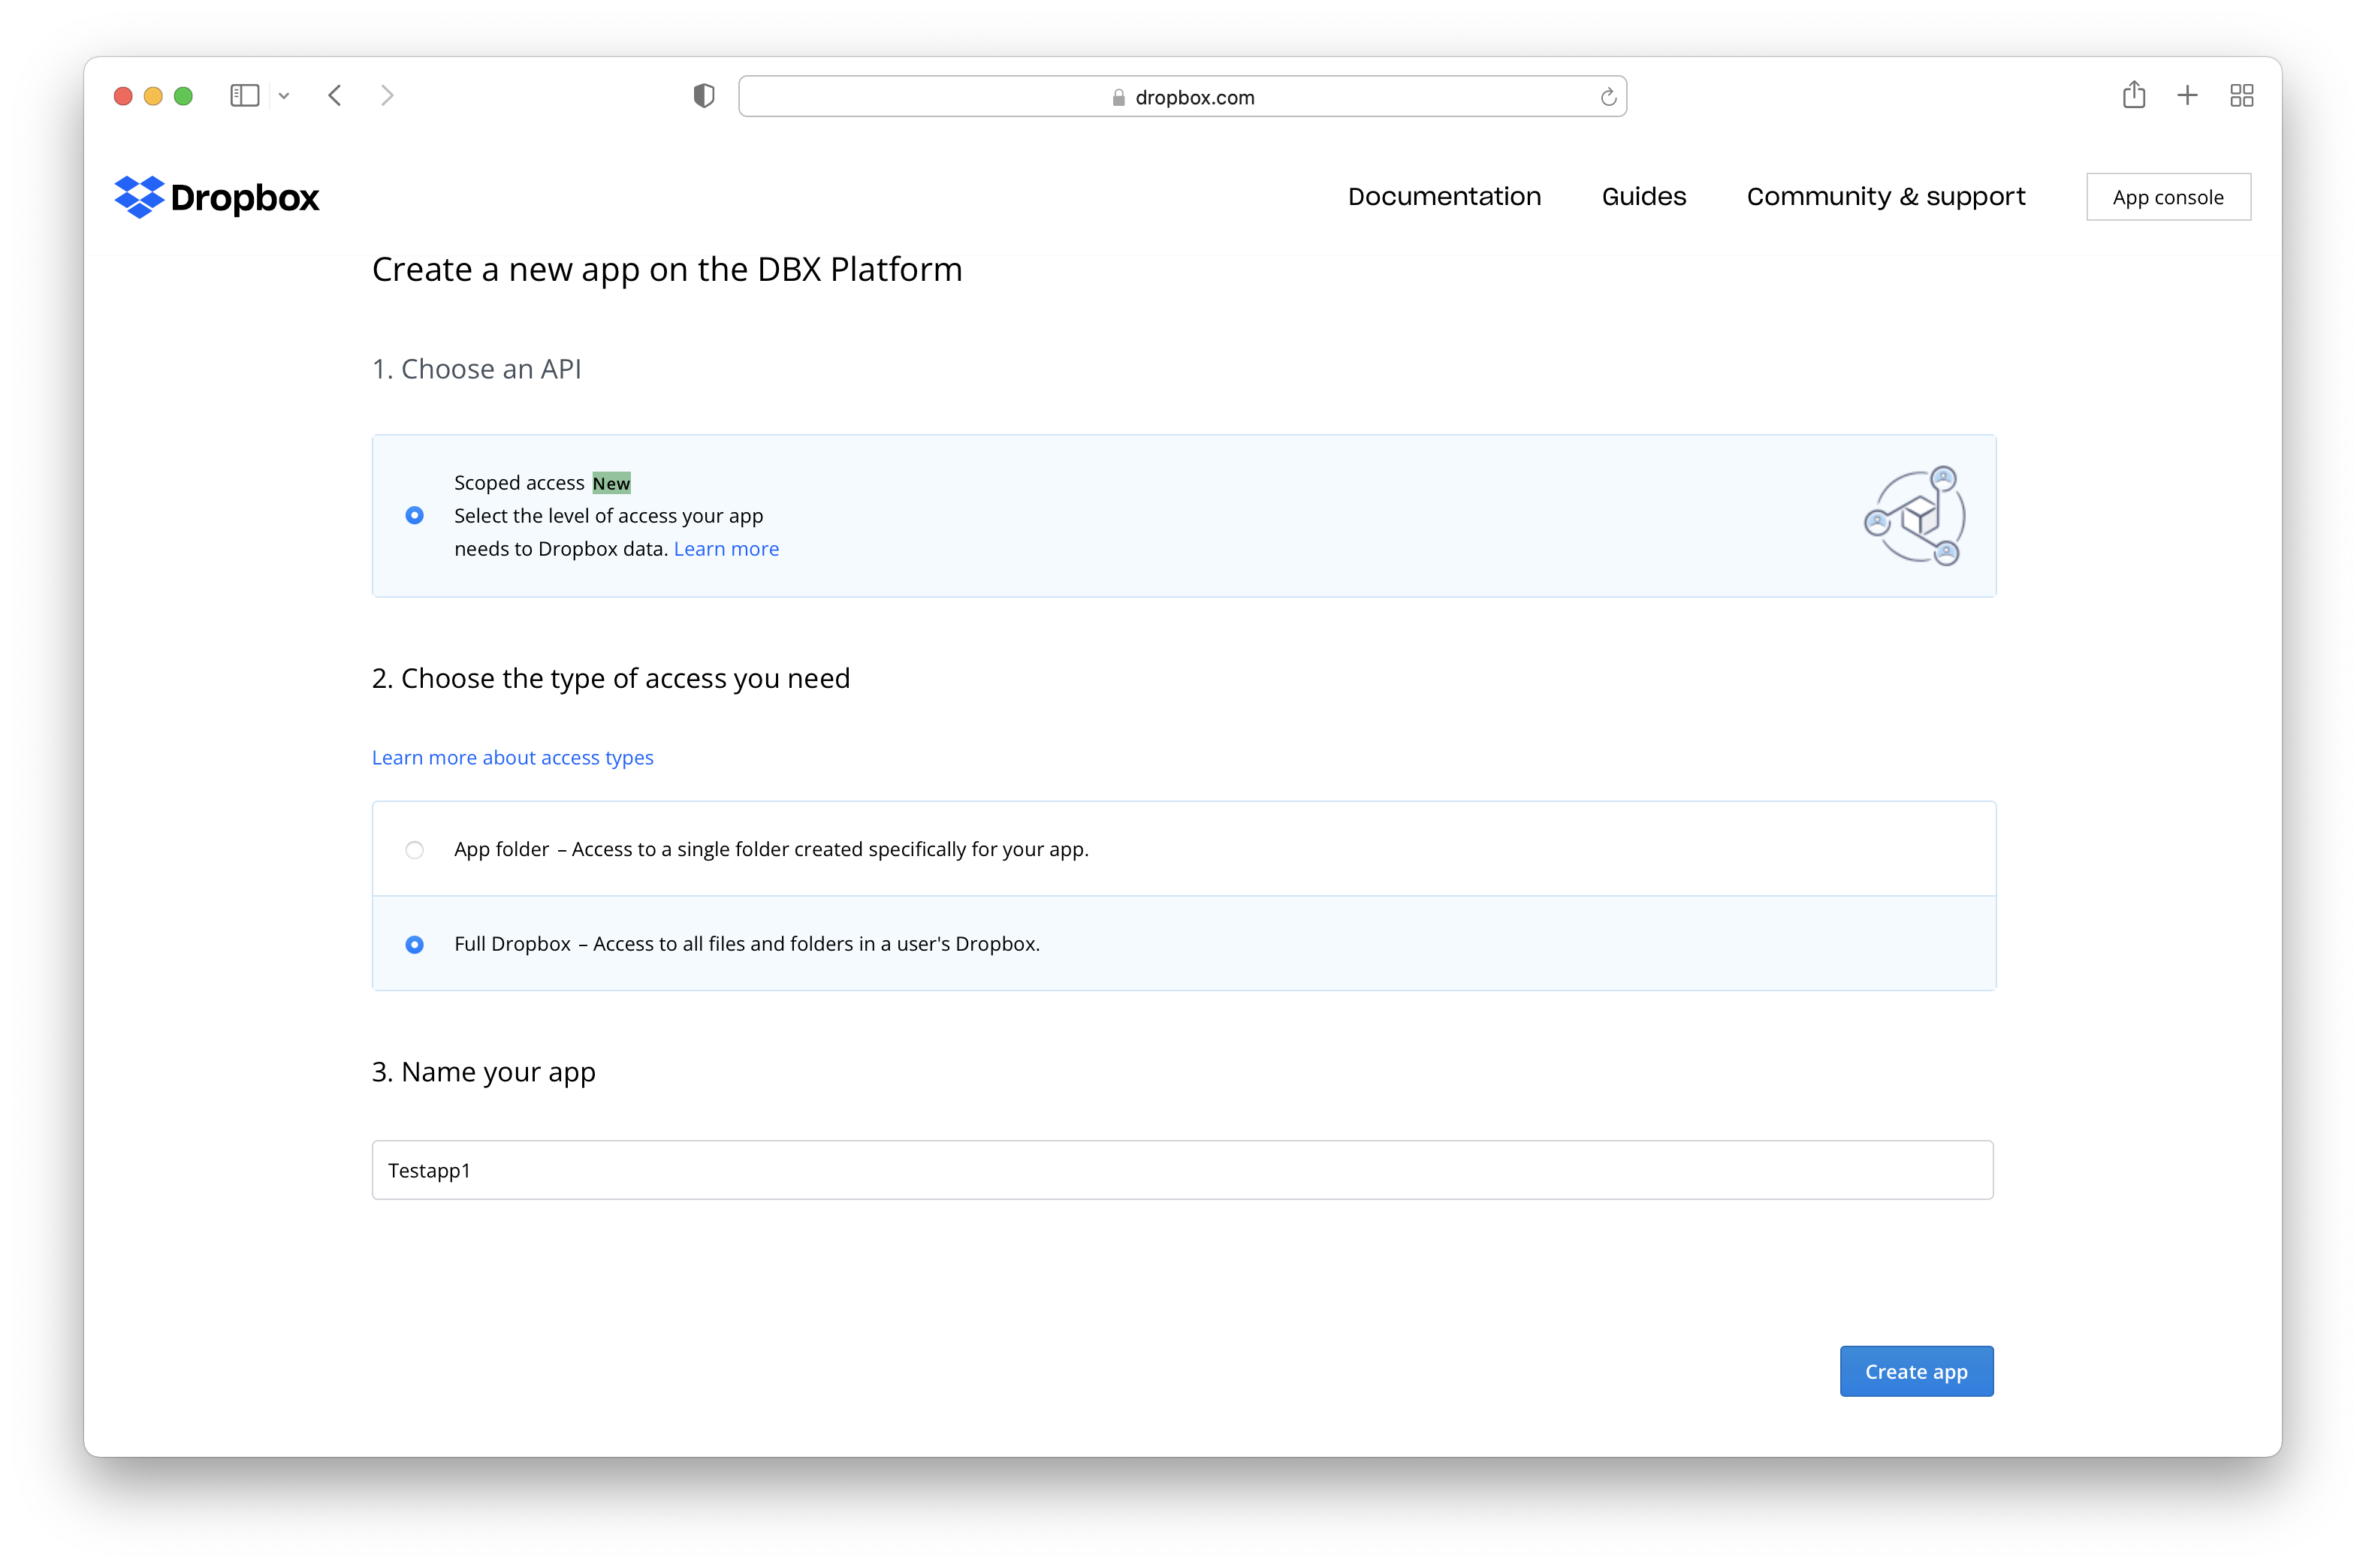Close the Safari window with red button
The image size is (2366, 1568).
pyautogui.click(x=123, y=96)
